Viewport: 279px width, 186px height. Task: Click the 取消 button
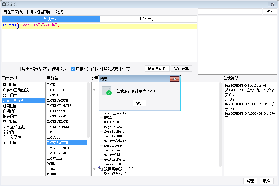tap(267, 181)
